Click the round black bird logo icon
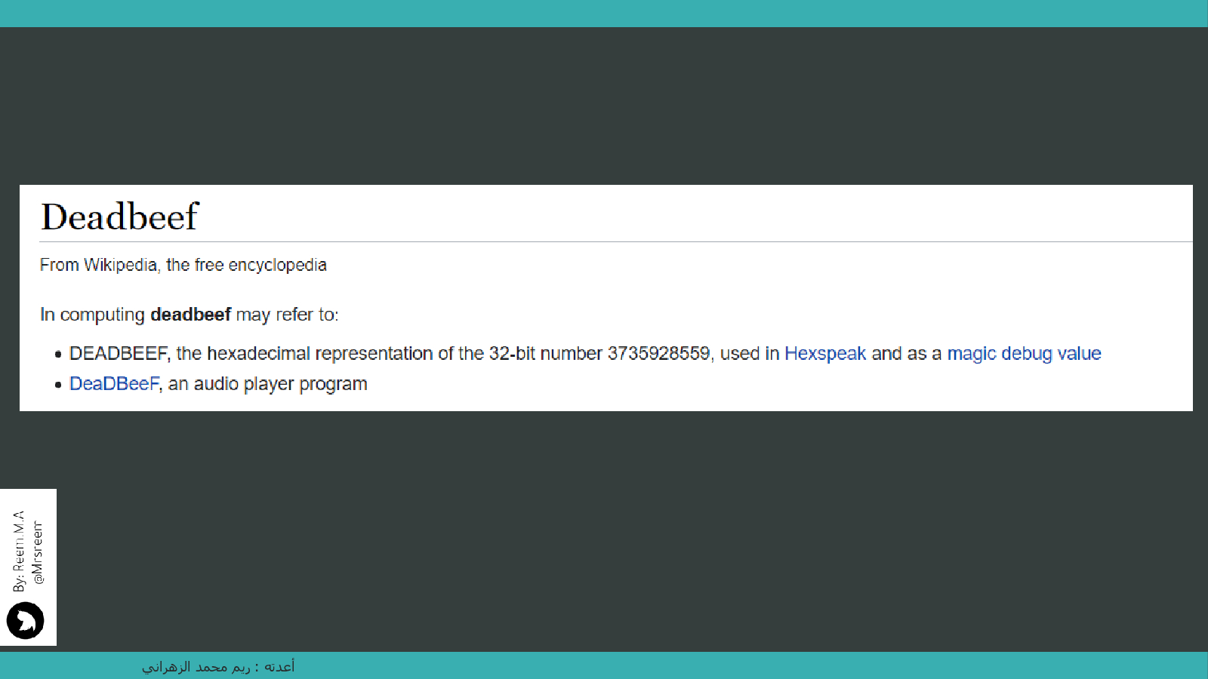 [25, 620]
